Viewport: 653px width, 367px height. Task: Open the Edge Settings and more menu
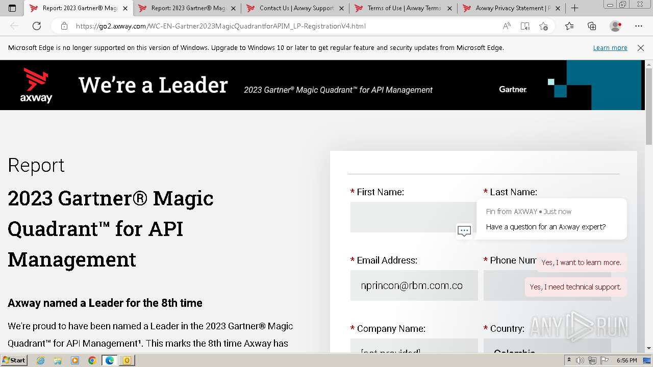pos(639,26)
